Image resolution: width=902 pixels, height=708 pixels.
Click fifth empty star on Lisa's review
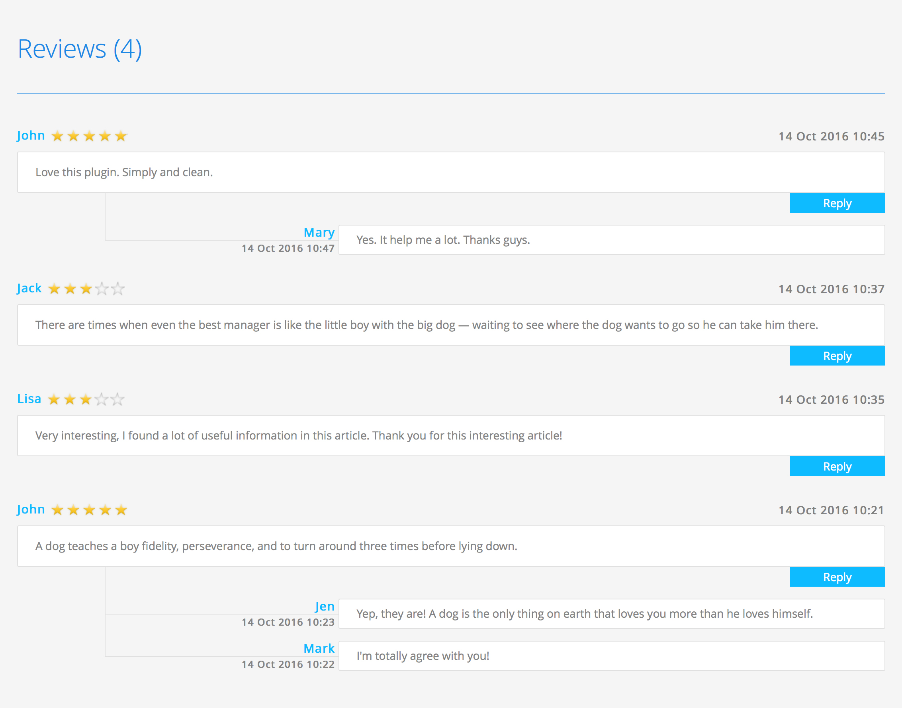pos(117,400)
